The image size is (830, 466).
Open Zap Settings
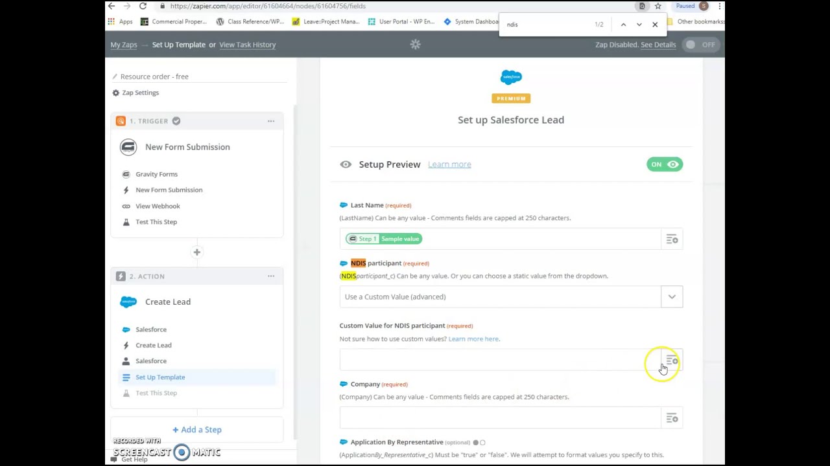(136, 93)
